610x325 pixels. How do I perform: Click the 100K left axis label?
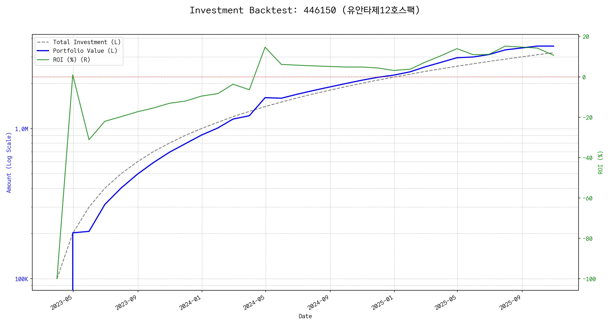click(x=21, y=279)
